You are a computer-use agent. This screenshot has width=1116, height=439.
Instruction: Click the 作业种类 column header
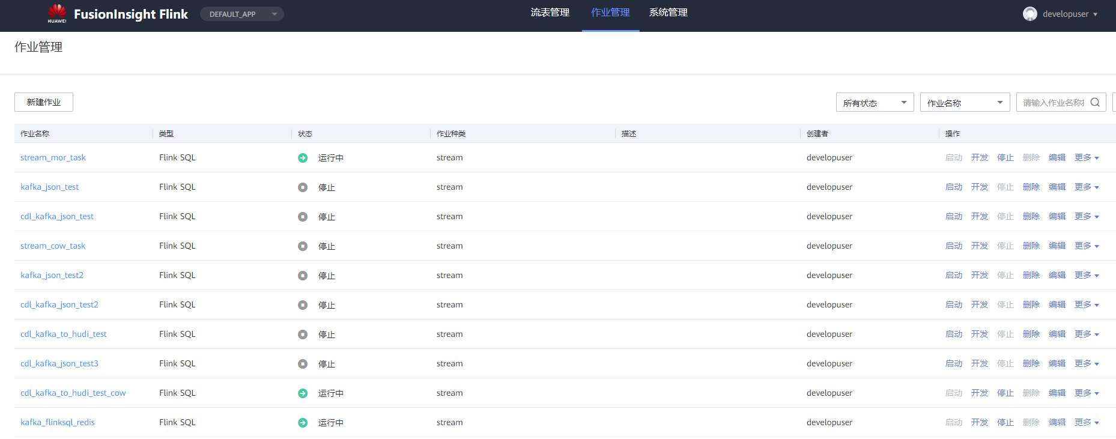pyautogui.click(x=451, y=133)
